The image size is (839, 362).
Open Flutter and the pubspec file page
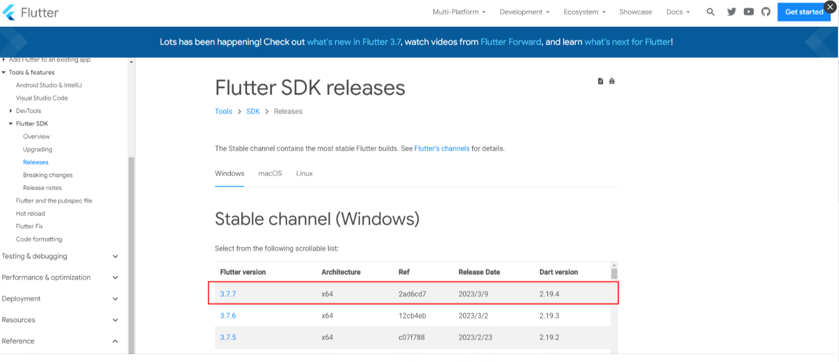54,201
